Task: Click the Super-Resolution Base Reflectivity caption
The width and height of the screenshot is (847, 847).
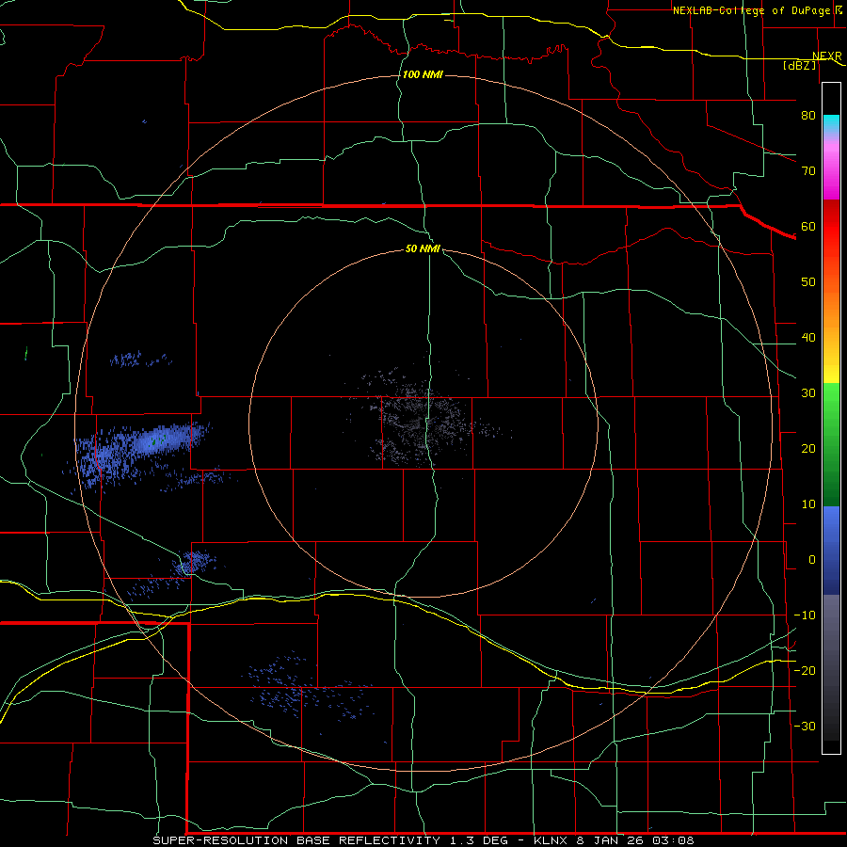Action: point(423,840)
